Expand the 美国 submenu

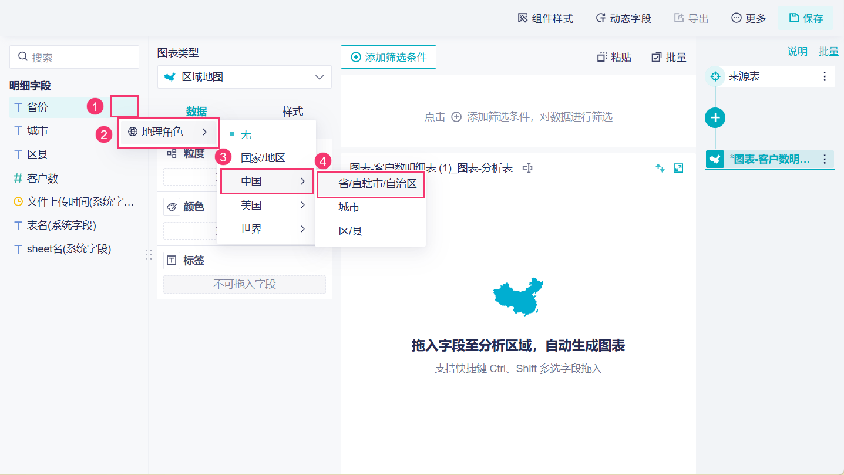click(267, 206)
